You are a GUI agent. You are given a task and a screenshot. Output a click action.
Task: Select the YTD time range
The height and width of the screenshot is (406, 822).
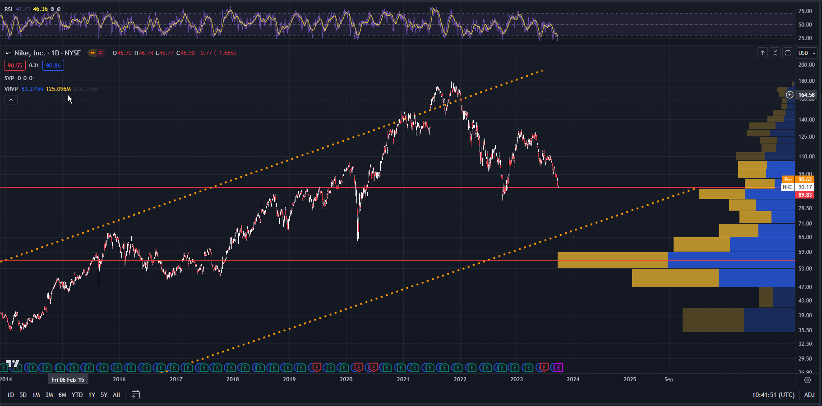[x=77, y=395]
